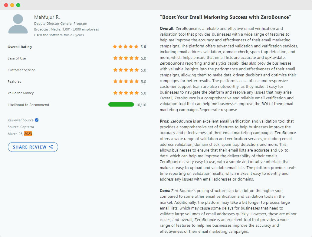Viewport: 312px width, 237px height.
Task: Click the Overall Rating stars
Action: tap(126, 47)
